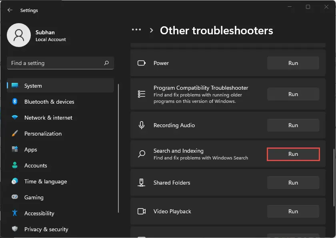Screen dimensions: 336x238
Task: Go to Network & internet settings
Action: click(x=60, y=118)
